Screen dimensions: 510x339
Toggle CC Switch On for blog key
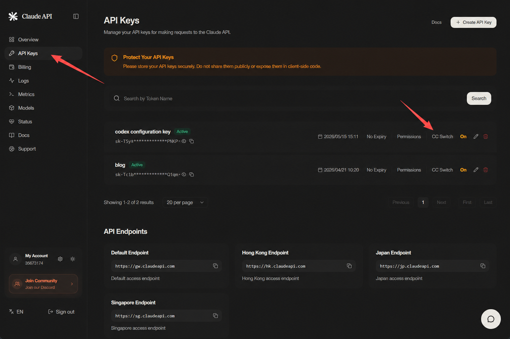(463, 170)
